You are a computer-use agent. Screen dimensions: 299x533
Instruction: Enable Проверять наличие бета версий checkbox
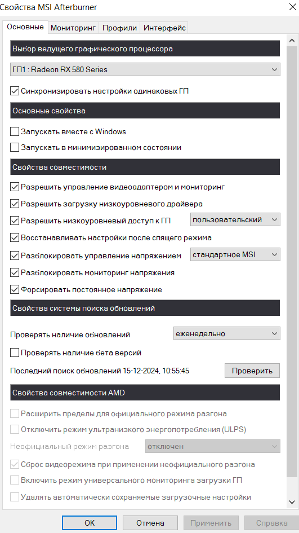(x=15, y=353)
